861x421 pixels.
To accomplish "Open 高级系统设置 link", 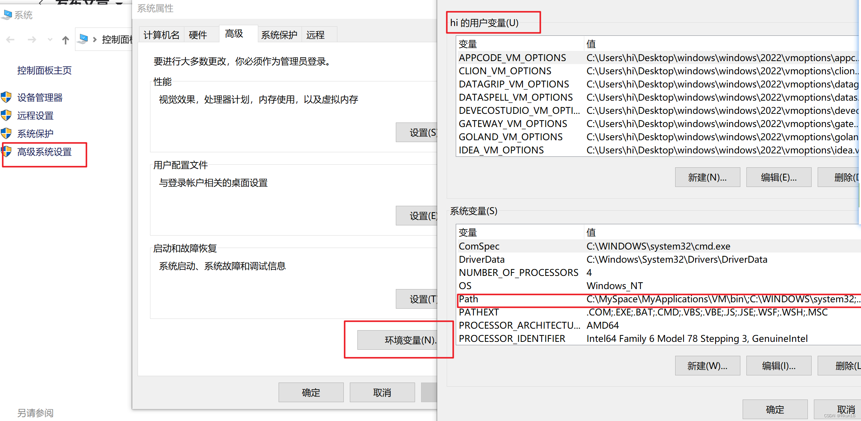I will click(x=44, y=152).
